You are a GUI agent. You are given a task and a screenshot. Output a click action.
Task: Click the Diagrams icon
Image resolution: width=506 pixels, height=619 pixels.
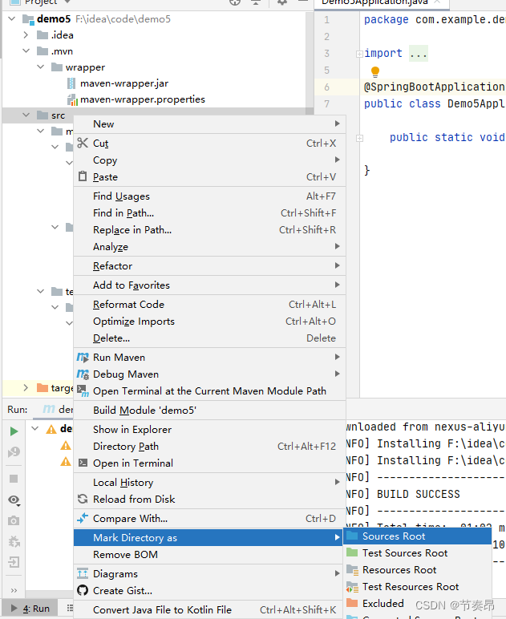(83, 573)
